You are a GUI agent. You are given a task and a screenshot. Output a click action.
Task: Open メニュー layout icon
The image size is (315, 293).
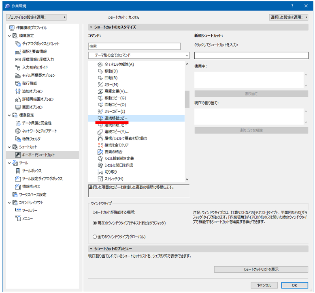pyautogui.click(x=18, y=218)
